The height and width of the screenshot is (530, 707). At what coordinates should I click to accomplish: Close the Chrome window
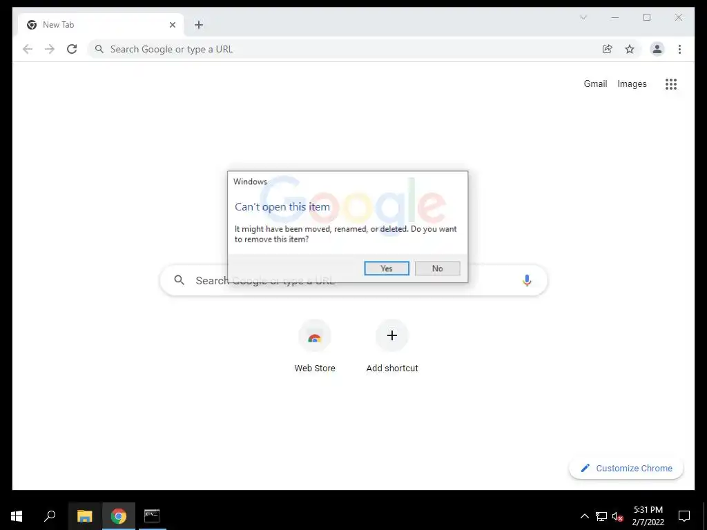[x=678, y=17]
